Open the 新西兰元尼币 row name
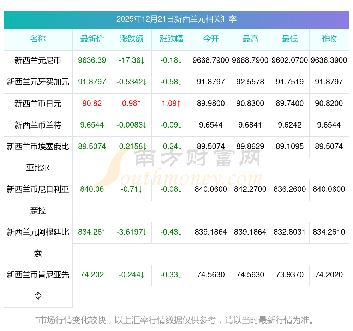 coord(38,60)
